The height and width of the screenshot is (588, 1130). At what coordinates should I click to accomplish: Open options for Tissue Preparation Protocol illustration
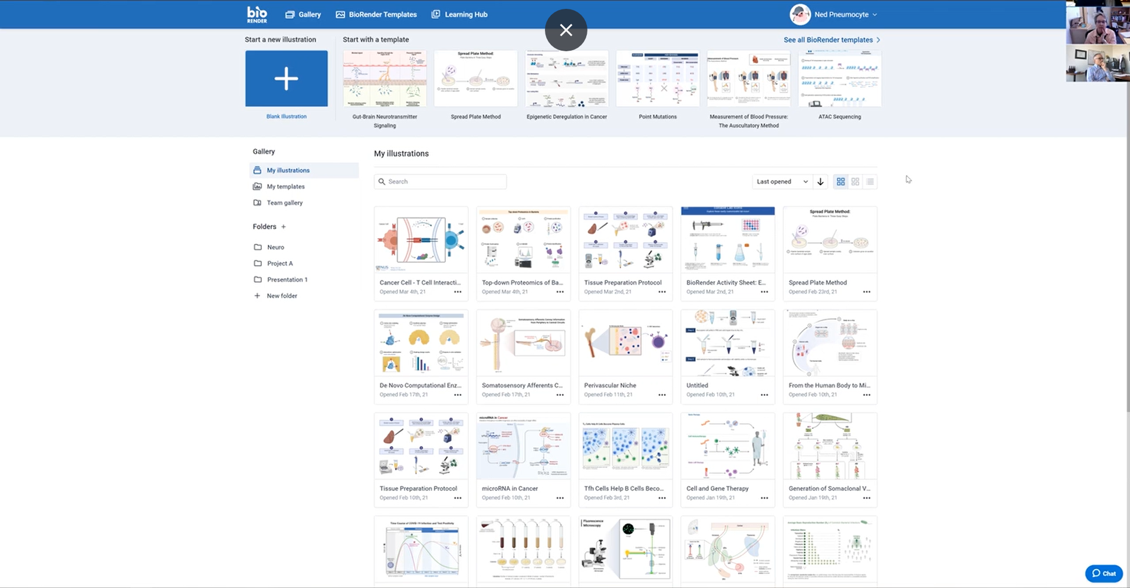662,292
